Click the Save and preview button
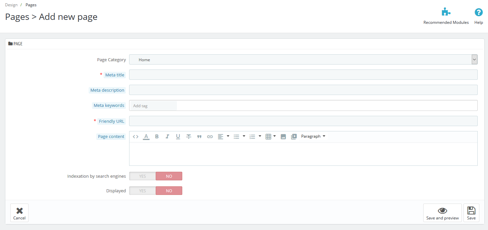Screen dimensions: 488x230 tap(442, 212)
